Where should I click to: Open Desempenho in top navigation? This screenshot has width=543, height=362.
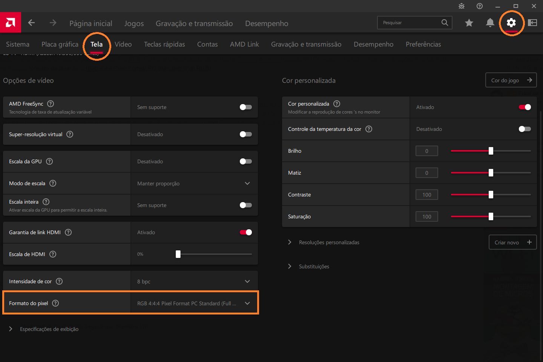click(x=267, y=23)
